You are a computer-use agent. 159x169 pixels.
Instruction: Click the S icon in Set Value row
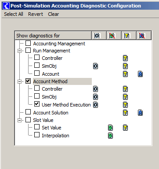[110, 128]
